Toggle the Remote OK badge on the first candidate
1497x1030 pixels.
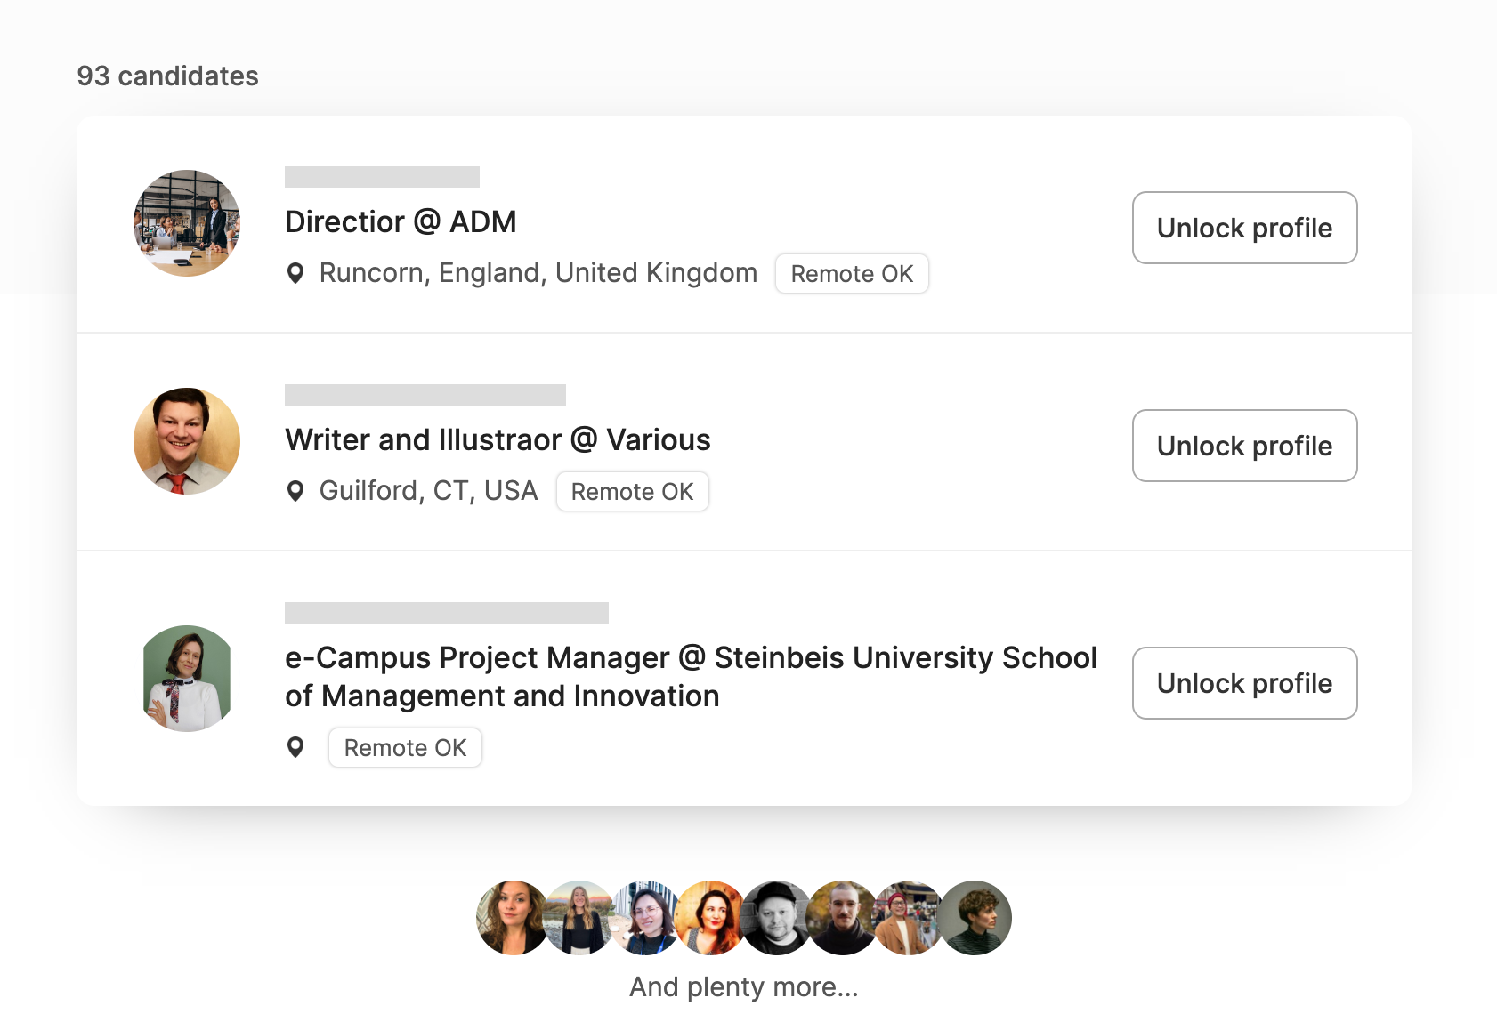tap(851, 273)
